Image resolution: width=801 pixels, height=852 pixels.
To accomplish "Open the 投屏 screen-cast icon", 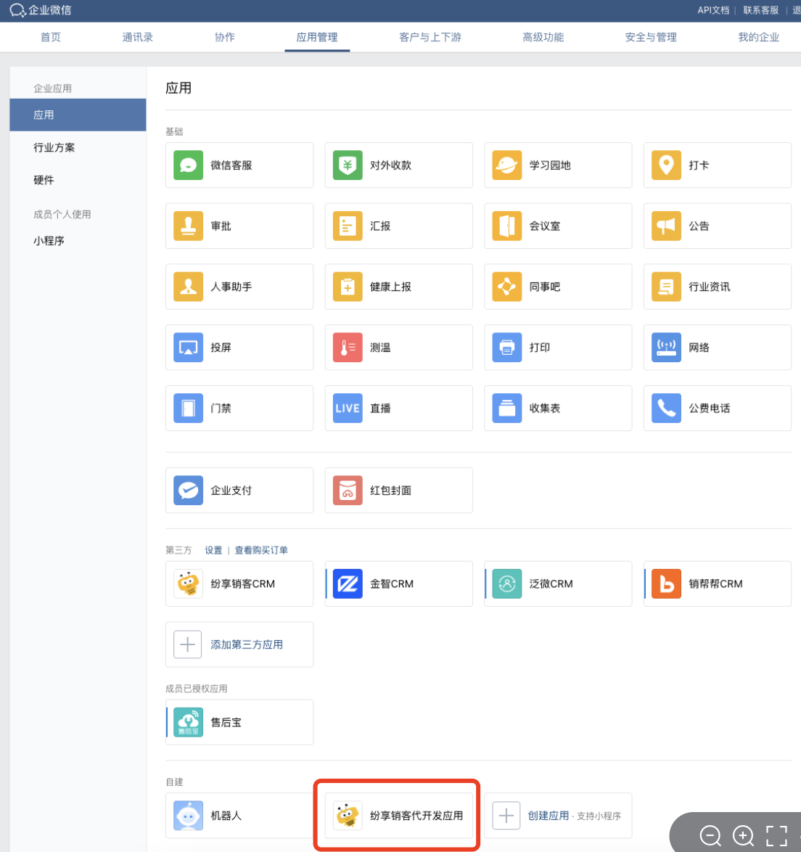I will tap(188, 348).
